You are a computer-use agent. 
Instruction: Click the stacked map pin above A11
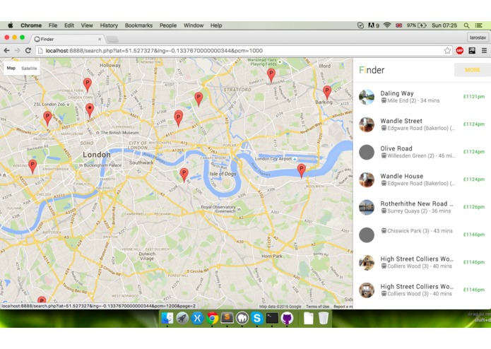click(179, 118)
